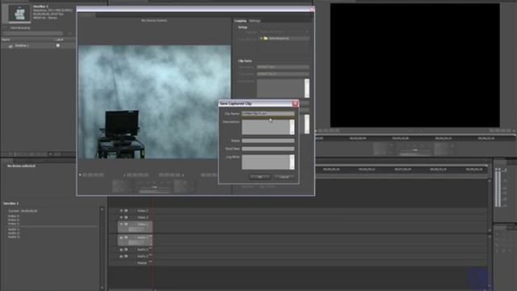
Task: Click the Shot/Take field in Save dialog
Action: coord(267,149)
